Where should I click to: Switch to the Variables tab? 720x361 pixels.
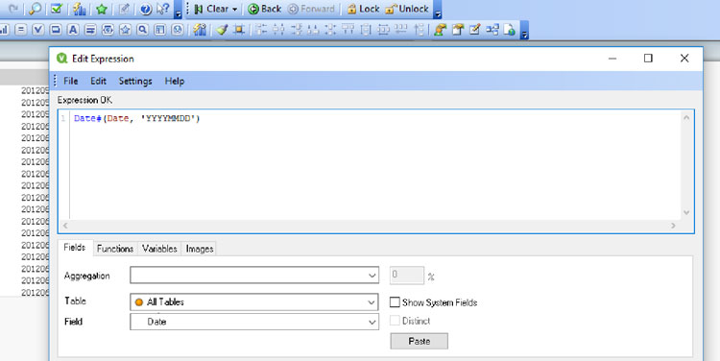(159, 249)
